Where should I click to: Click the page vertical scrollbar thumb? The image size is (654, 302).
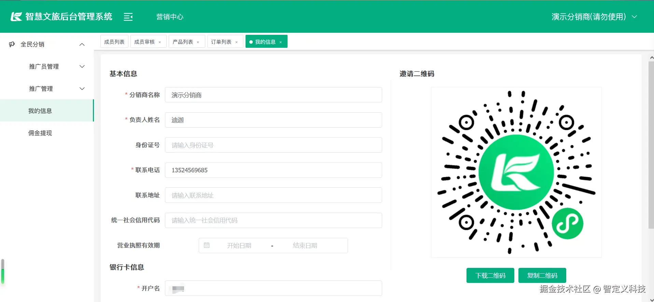pyautogui.click(x=651, y=145)
